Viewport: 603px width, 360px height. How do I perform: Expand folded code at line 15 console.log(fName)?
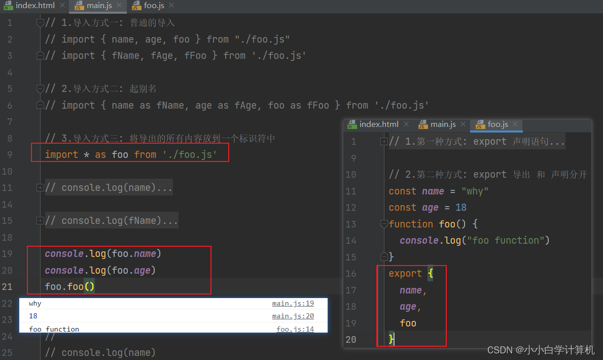[40, 220]
